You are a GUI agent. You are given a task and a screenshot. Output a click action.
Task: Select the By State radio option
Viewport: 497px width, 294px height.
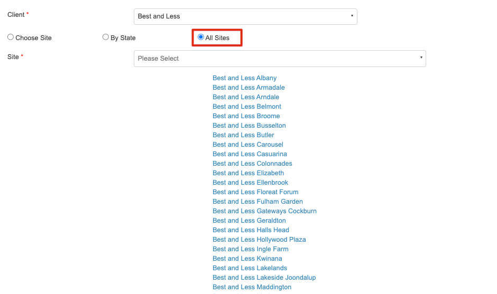pyautogui.click(x=106, y=37)
